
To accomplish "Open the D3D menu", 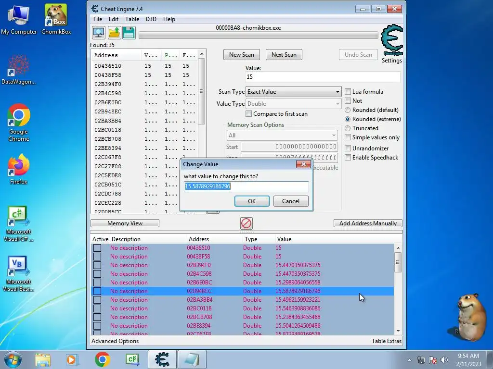I will [x=151, y=19].
